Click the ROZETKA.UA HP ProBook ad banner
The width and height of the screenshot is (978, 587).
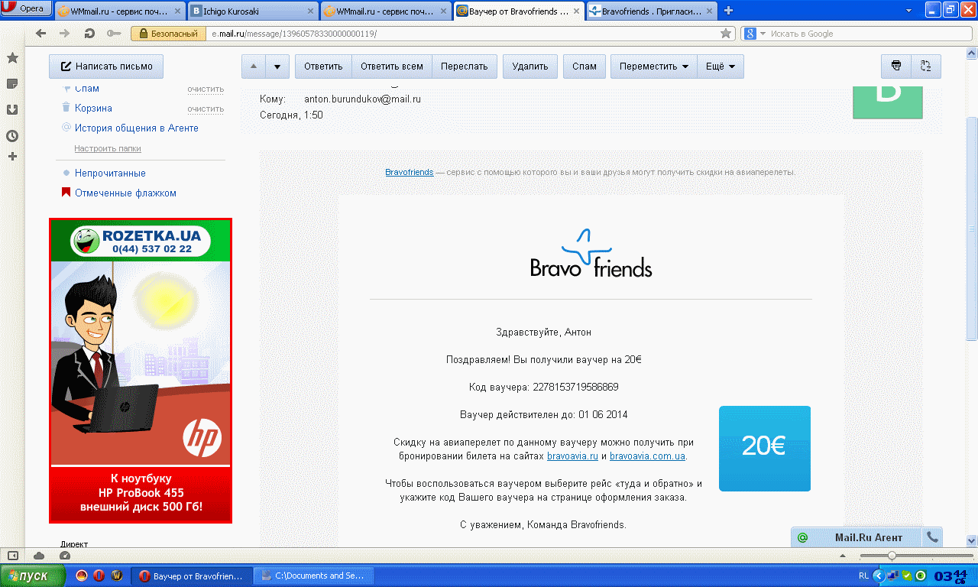[141, 371]
